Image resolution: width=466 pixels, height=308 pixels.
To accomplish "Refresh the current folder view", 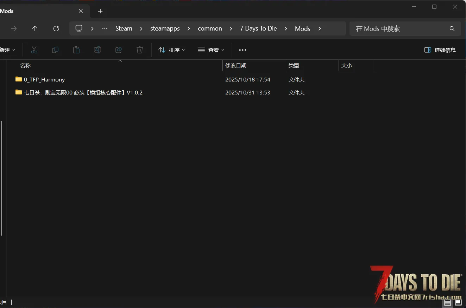I will [x=56, y=28].
